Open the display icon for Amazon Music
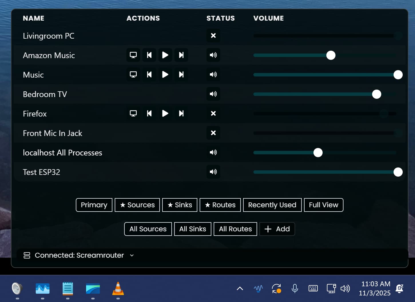 (x=133, y=55)
